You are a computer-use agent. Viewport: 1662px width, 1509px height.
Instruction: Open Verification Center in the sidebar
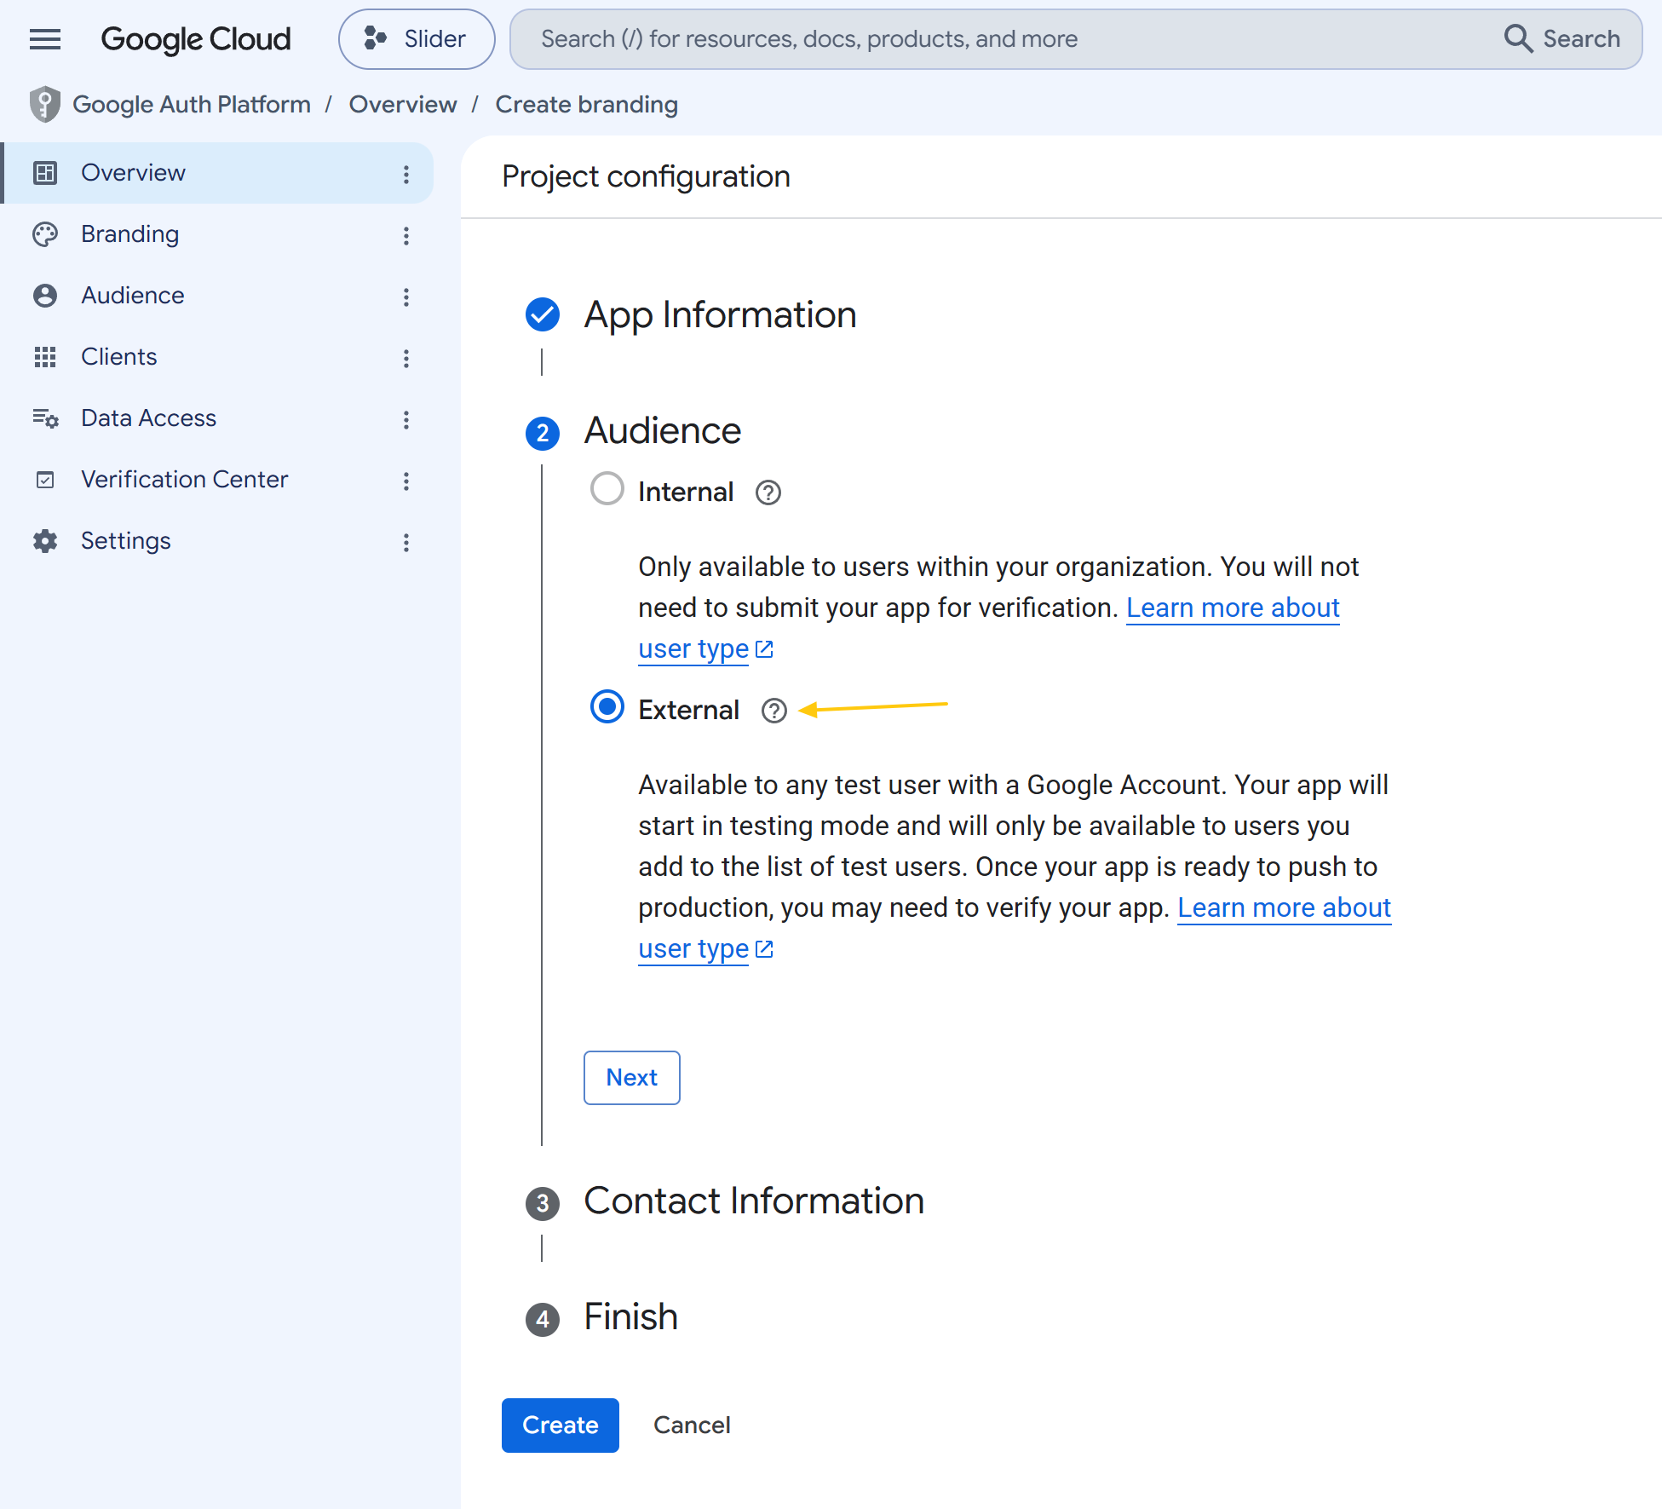[x=217, y=480]
